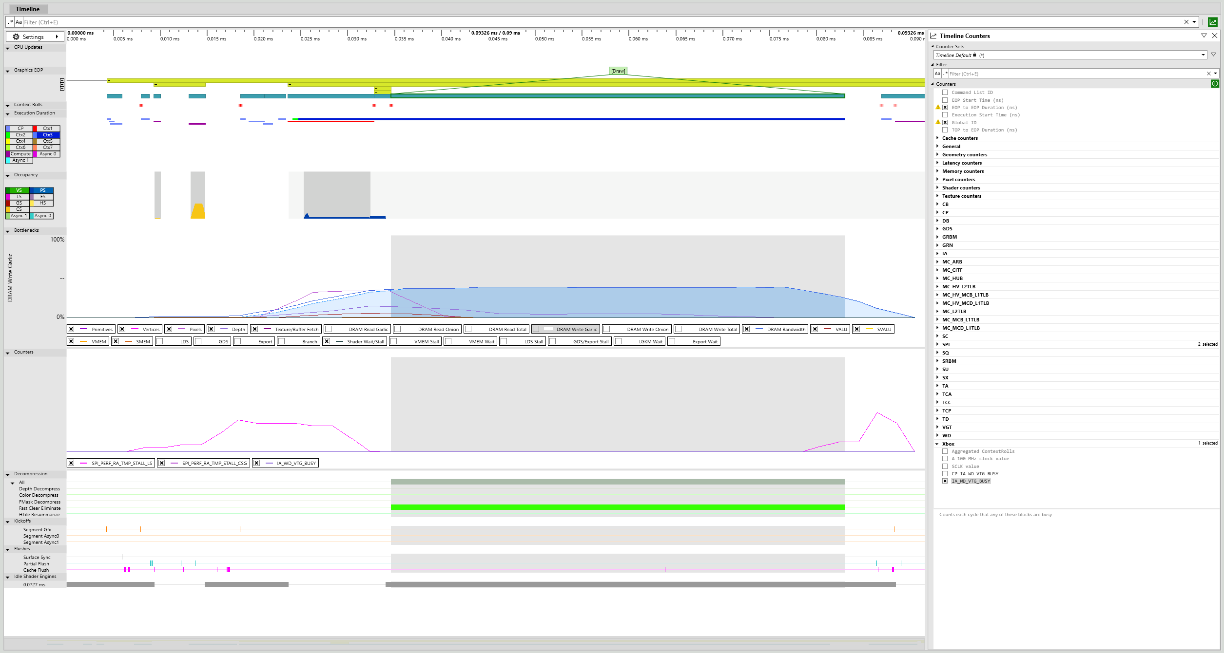Toggle regex in Timeline Counters filter
Viewport: 1224px width, 653px height.
point(945,74)
